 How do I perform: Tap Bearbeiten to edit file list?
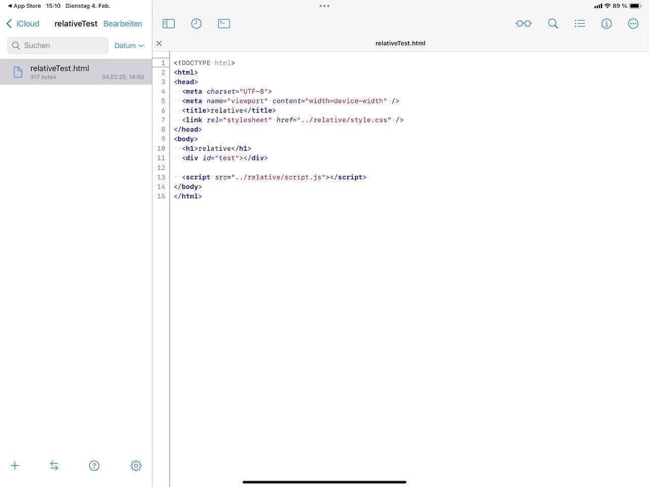click(x=123, y=23)
